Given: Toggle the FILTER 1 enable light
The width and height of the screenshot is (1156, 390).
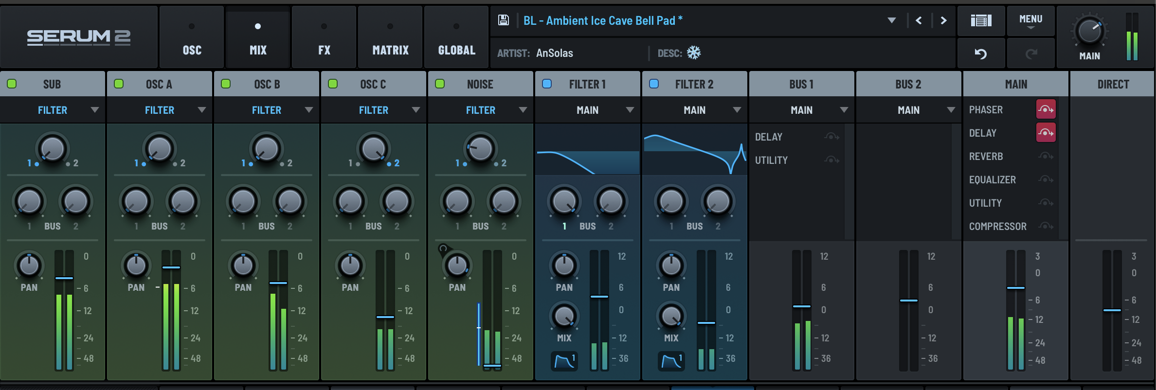Looking at the screenshot, I should click(547, 84).
